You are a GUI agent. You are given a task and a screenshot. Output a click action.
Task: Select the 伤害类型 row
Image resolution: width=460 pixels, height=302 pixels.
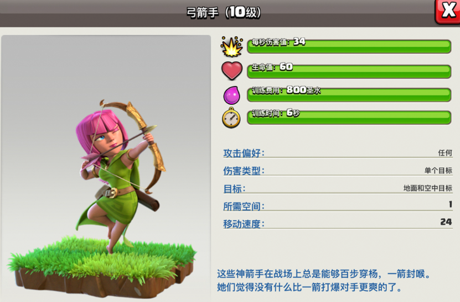pyautogui.click(x=338, y=171)
